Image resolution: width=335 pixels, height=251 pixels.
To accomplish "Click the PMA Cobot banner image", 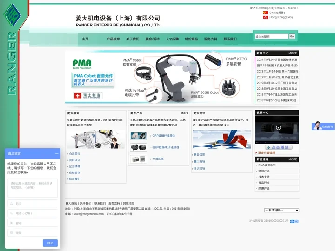I will pyautogui.click(x=158, y=77).
